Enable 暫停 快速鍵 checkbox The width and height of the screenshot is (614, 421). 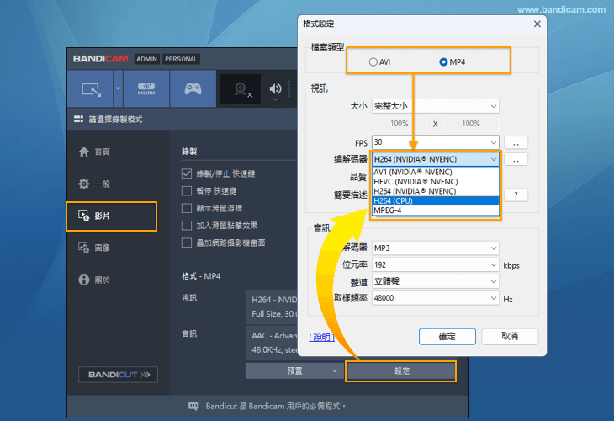click(187, 191)
